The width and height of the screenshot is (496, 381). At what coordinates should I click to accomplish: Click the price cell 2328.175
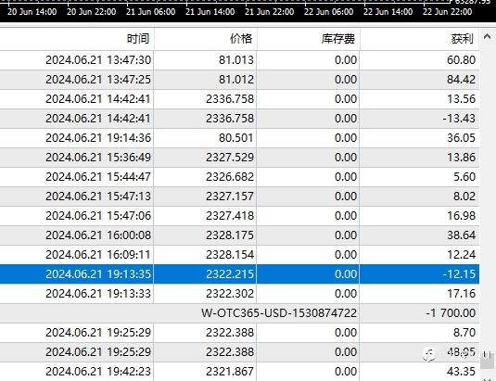pyautogui.click(x=230, y=235)
